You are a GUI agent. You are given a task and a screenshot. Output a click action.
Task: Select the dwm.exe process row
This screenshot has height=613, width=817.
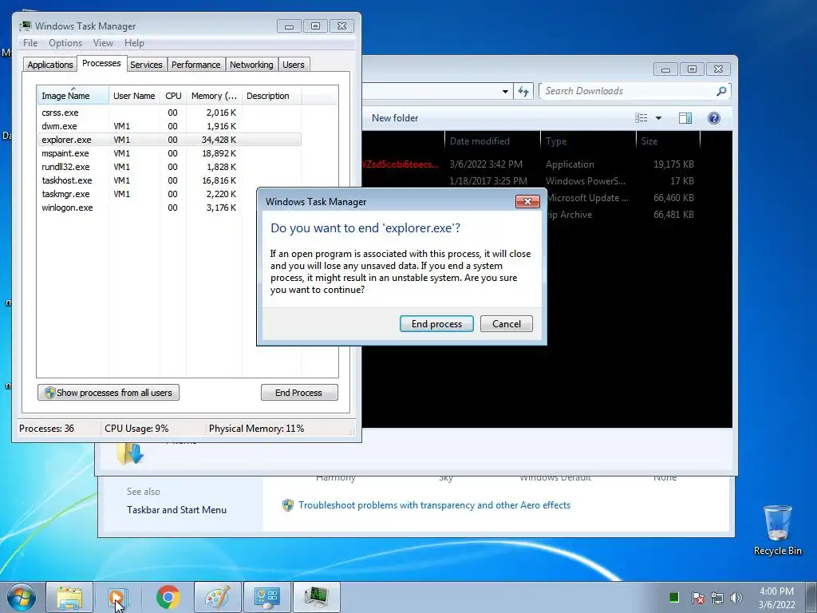pos(169,126)
